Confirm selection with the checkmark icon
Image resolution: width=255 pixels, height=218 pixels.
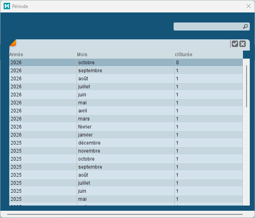coord(235,44)
